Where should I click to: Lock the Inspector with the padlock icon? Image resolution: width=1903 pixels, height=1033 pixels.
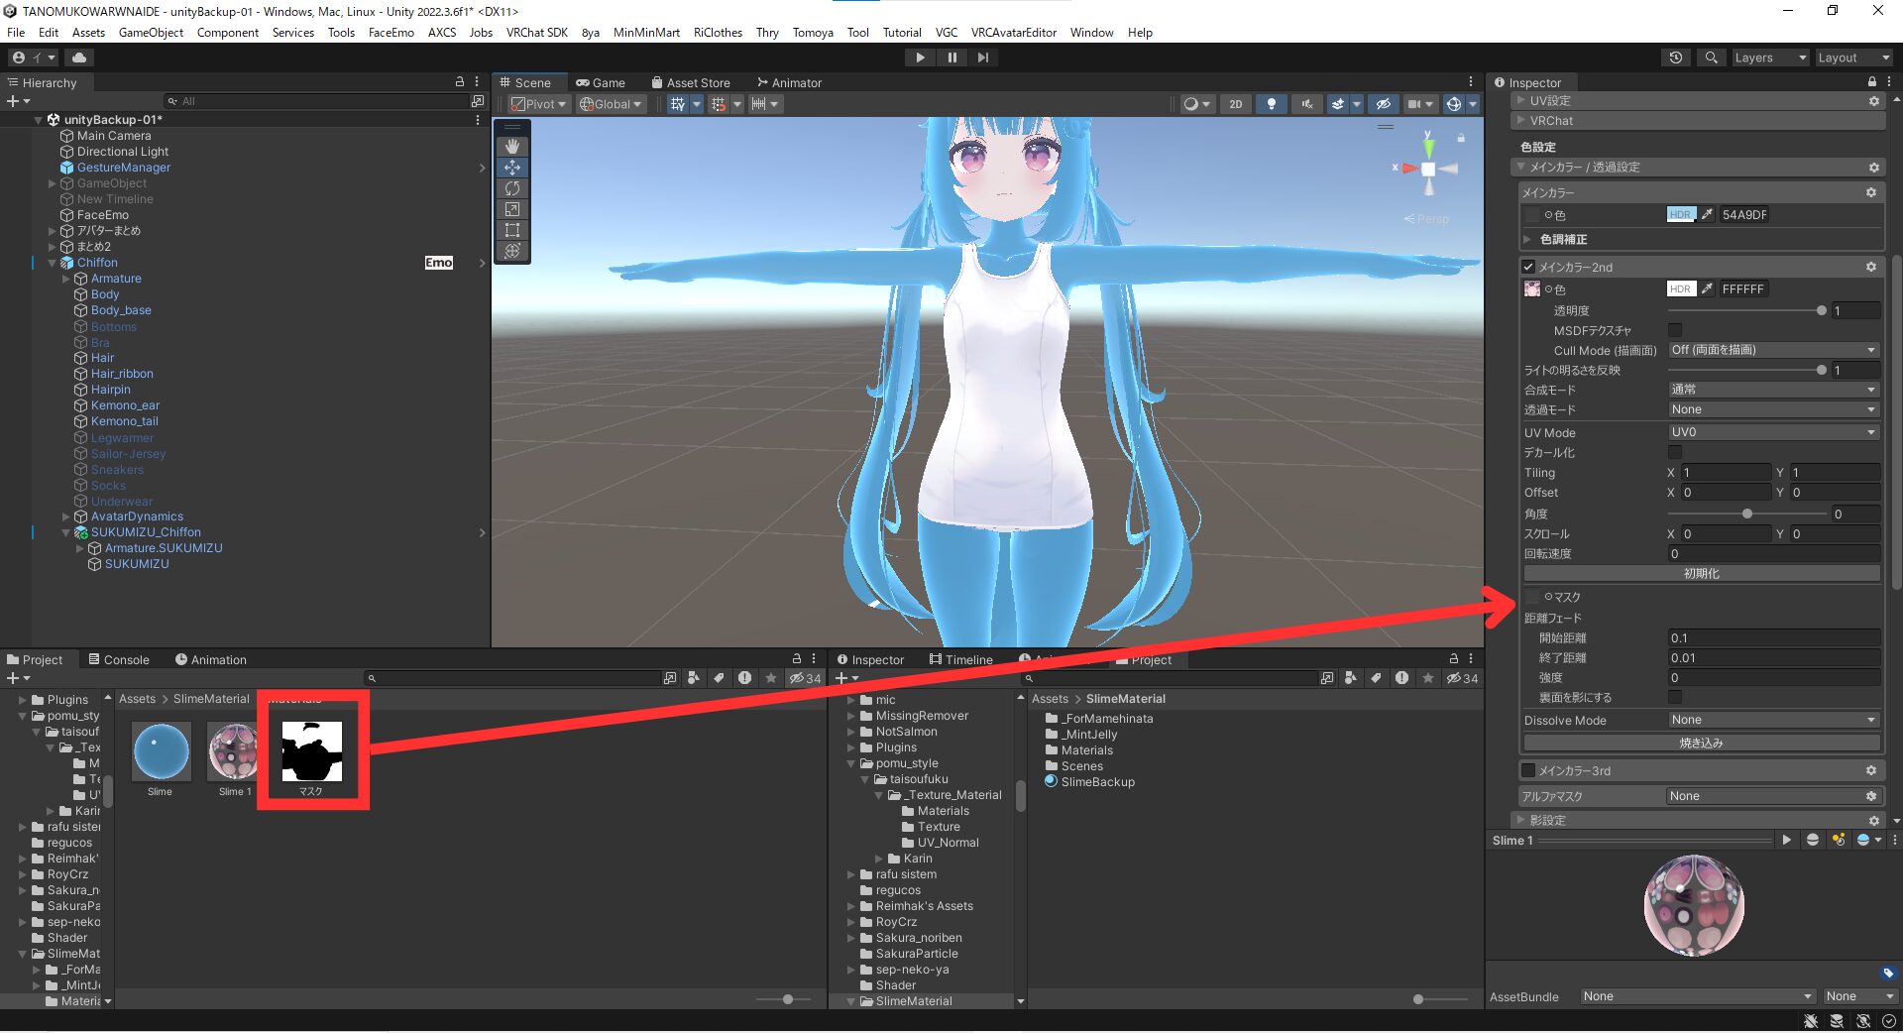(1871, 82)
